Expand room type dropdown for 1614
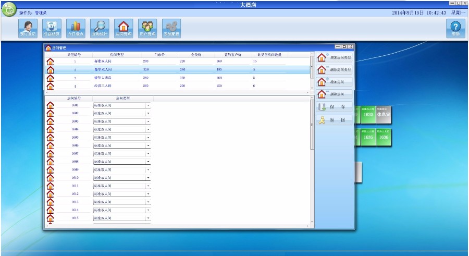The width and height of the screenshot is (469, 256). coord(148,210)
